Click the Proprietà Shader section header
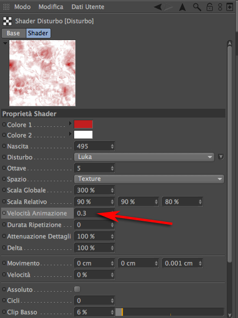 113,114
